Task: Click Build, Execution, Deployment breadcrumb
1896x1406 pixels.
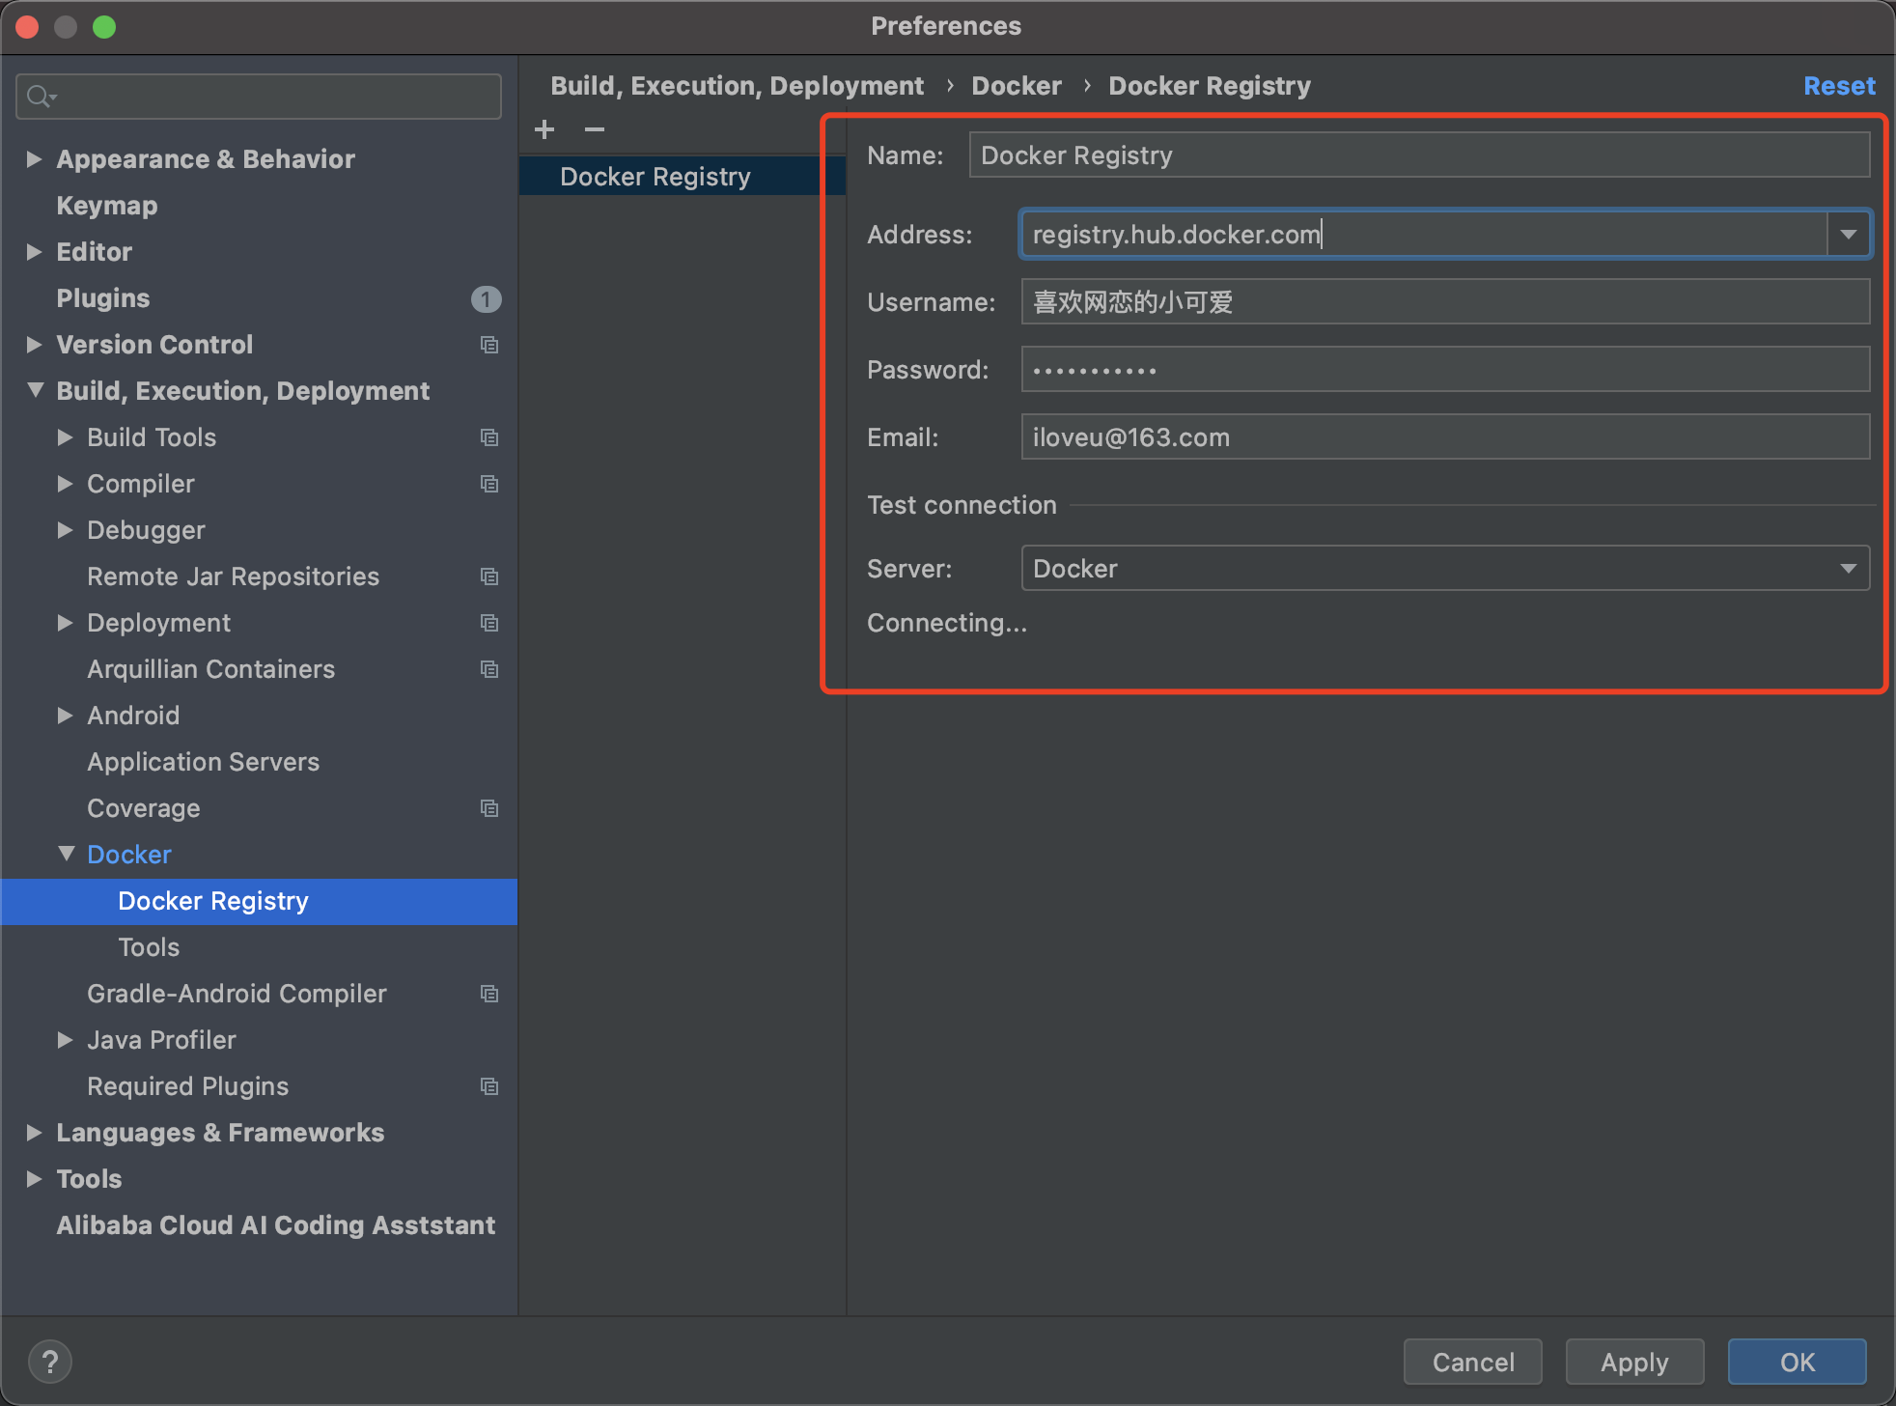Action: pyautogui.click(x=737, y=86)
